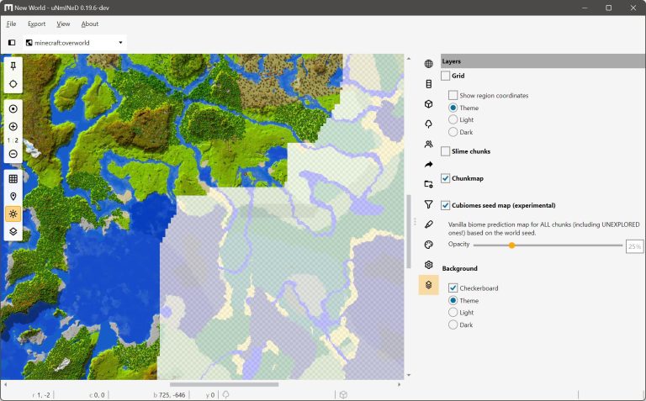
Task: Uncheck the Chunkmap layer
Action: tap(445, 178)
